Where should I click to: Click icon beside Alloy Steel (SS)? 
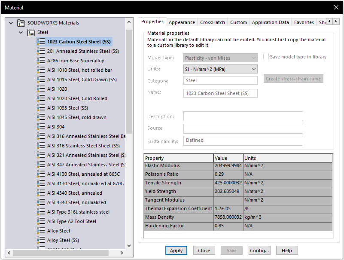pos(41,240)
